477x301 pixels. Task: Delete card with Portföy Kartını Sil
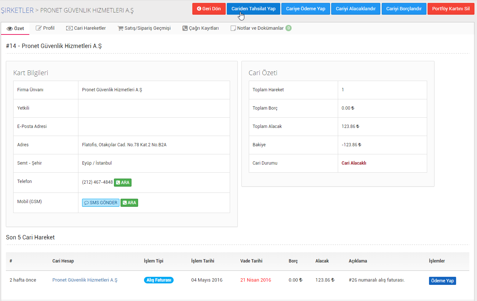click(451, 9)
